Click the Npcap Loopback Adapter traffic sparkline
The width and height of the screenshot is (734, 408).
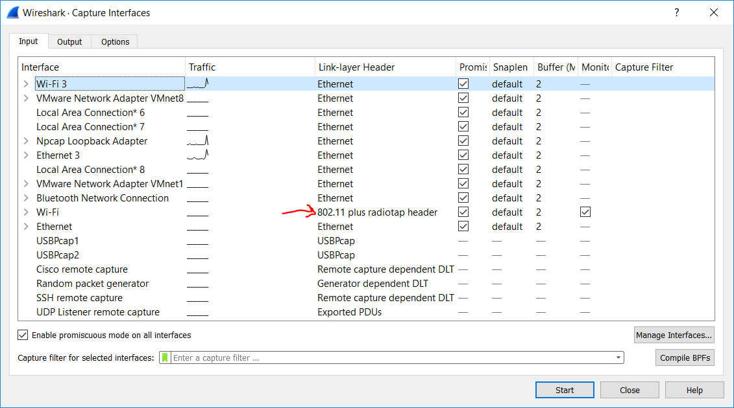pyautogui.click(x=198, y=141)
